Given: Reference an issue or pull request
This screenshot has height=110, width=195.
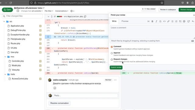Looking at the screenshot, I should coord(189,21).
